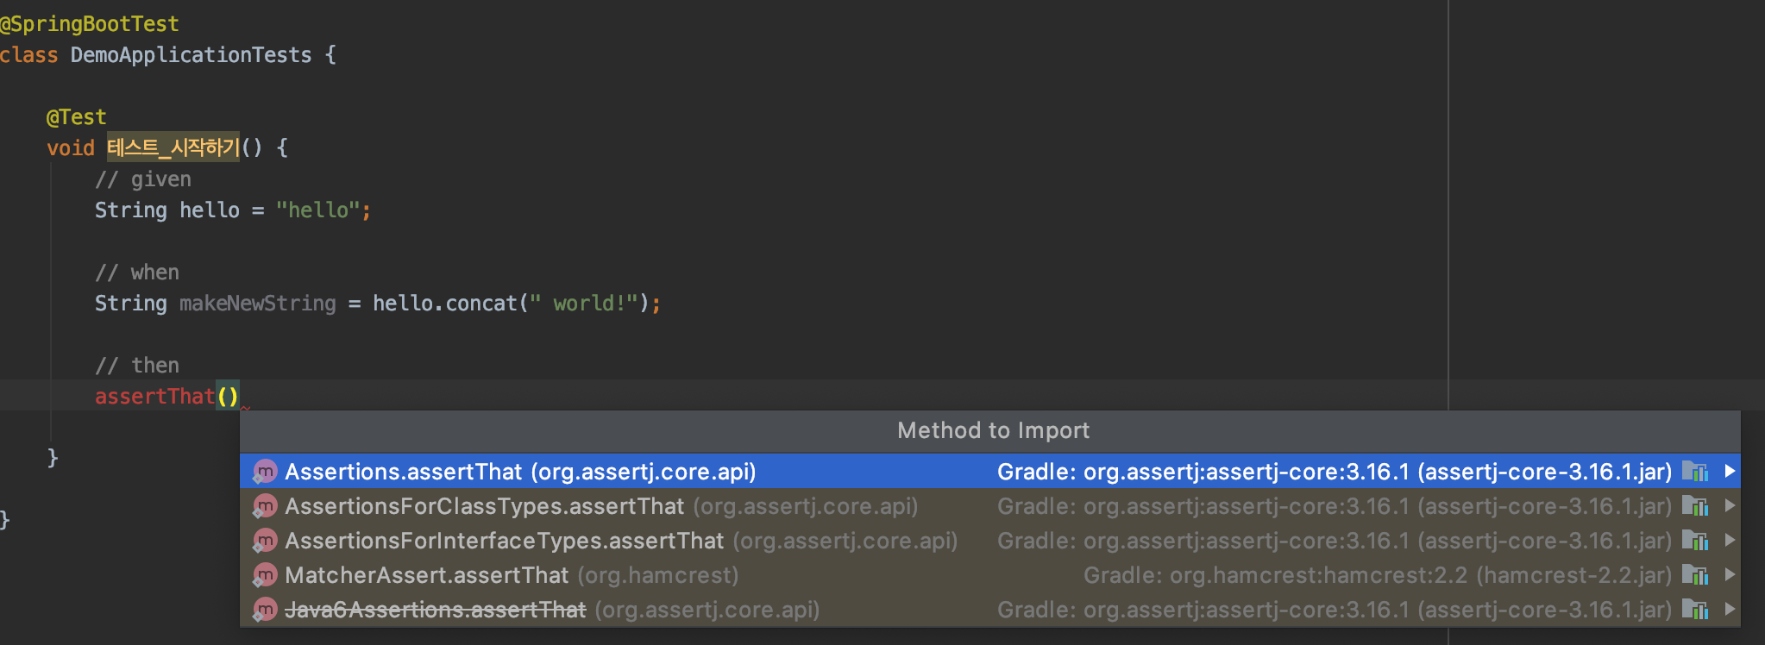
Task: Click method icon beside Java6Assertions.assertThat
Action: click(x=265, y=610)
